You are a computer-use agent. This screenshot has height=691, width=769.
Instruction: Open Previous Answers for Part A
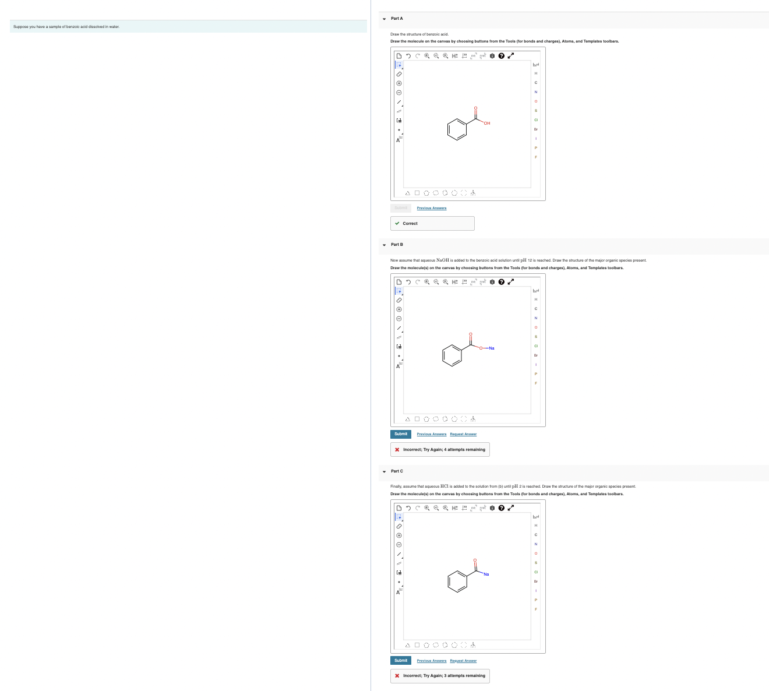[431, 208]
